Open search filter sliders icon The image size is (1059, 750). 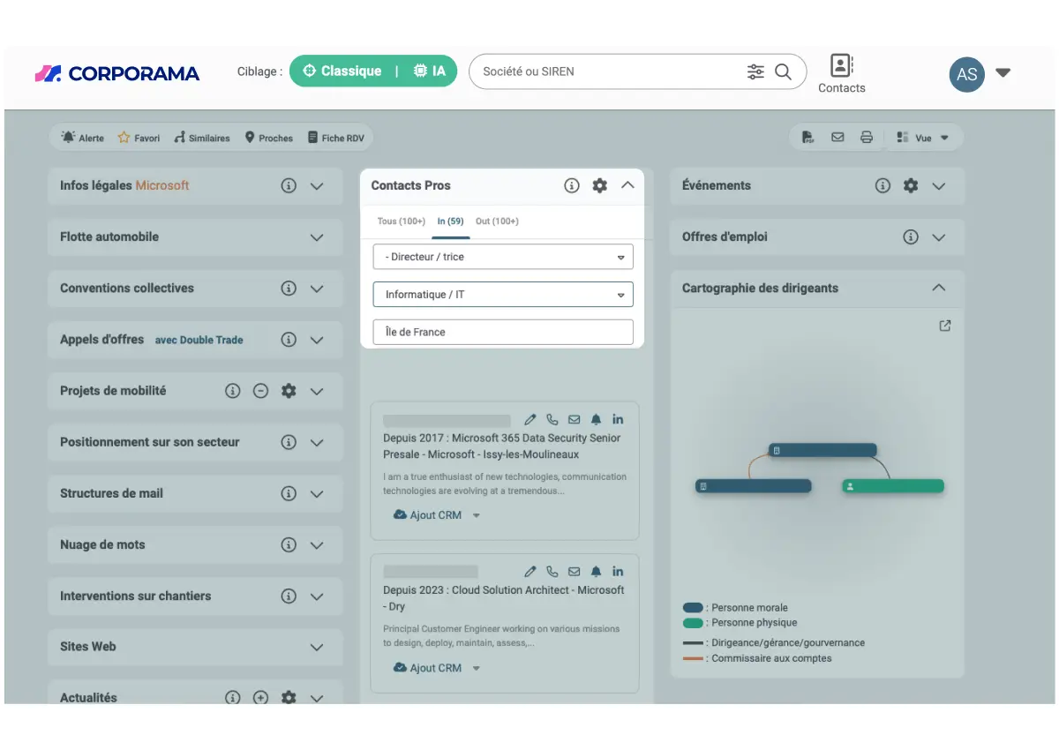[x=755, y=71]
